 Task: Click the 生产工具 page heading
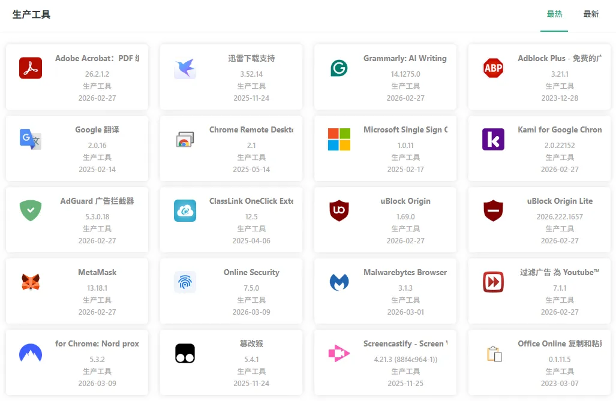pyautogui.click(x=31, y=14)
